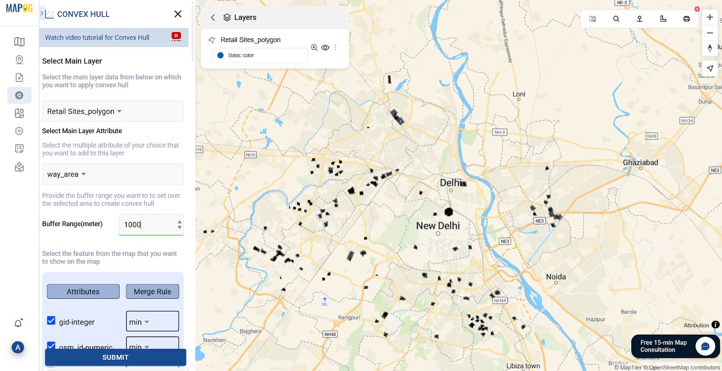Screen dimensions: 722x371
Task: Click the New Delhi map label
Action: pyautogui.click(x=438, y=226)
